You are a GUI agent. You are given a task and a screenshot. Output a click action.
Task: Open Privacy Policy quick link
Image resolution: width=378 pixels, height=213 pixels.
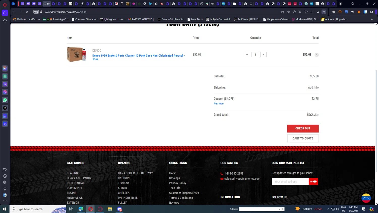[x=178, y=183]
